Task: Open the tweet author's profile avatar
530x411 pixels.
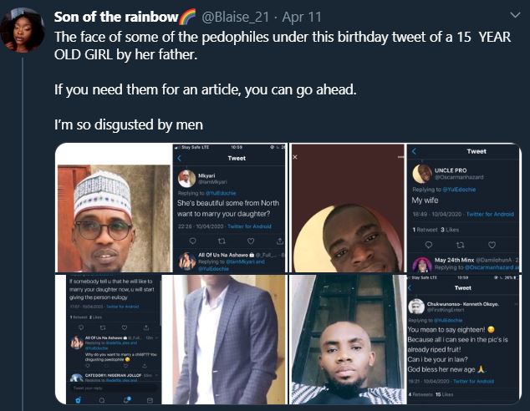Action: tap(23, 29)
